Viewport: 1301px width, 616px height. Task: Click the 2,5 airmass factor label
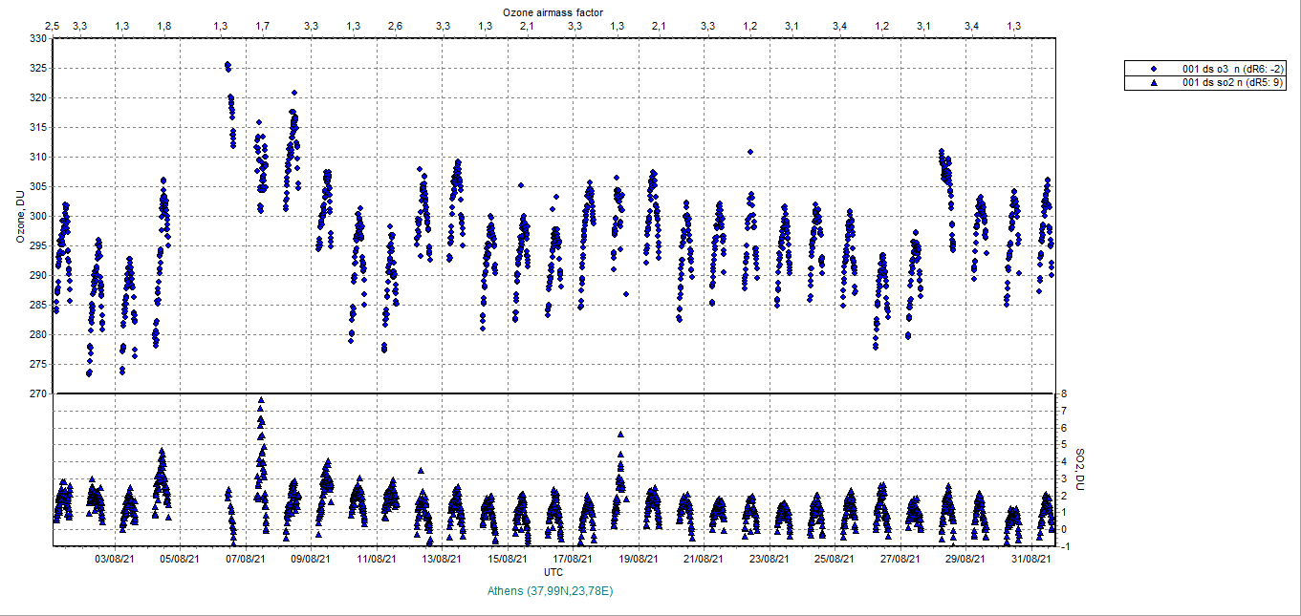(x=53, y=25)
